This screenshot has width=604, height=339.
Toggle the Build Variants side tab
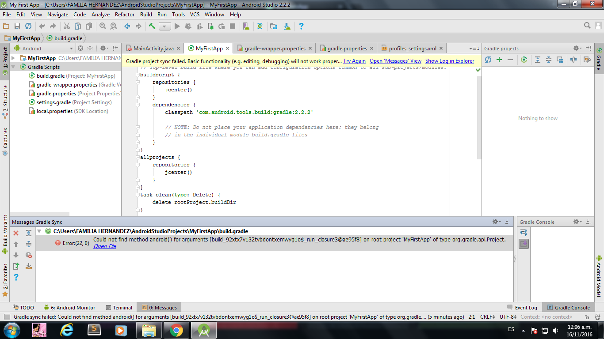[x=5, y=234]
